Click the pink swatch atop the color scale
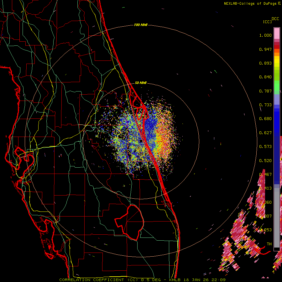This screenshot has width=282, height=282. pos(277,33)
